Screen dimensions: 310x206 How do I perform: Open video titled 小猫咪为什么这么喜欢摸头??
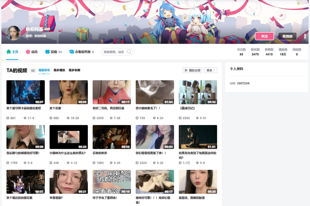pyautogui.click(x=67, y=153)
